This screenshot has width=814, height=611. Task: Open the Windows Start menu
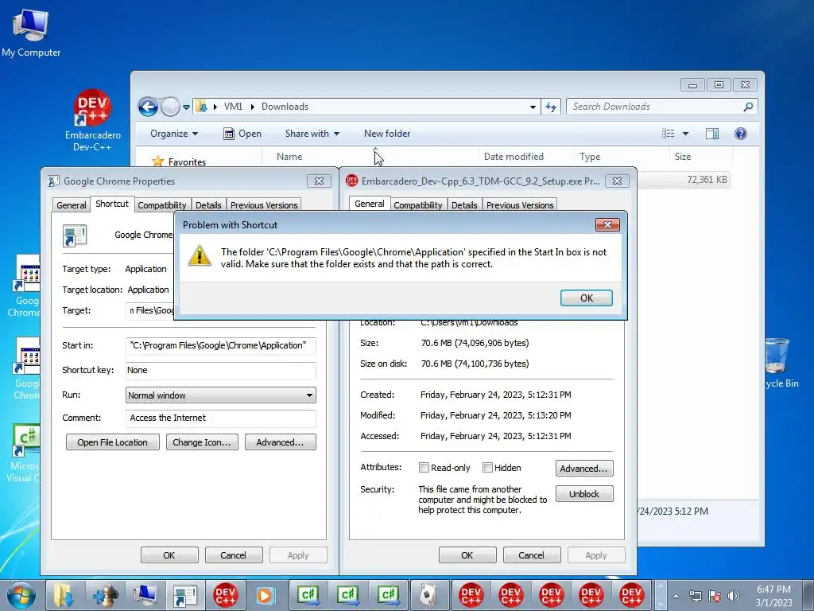click(21, 595)
